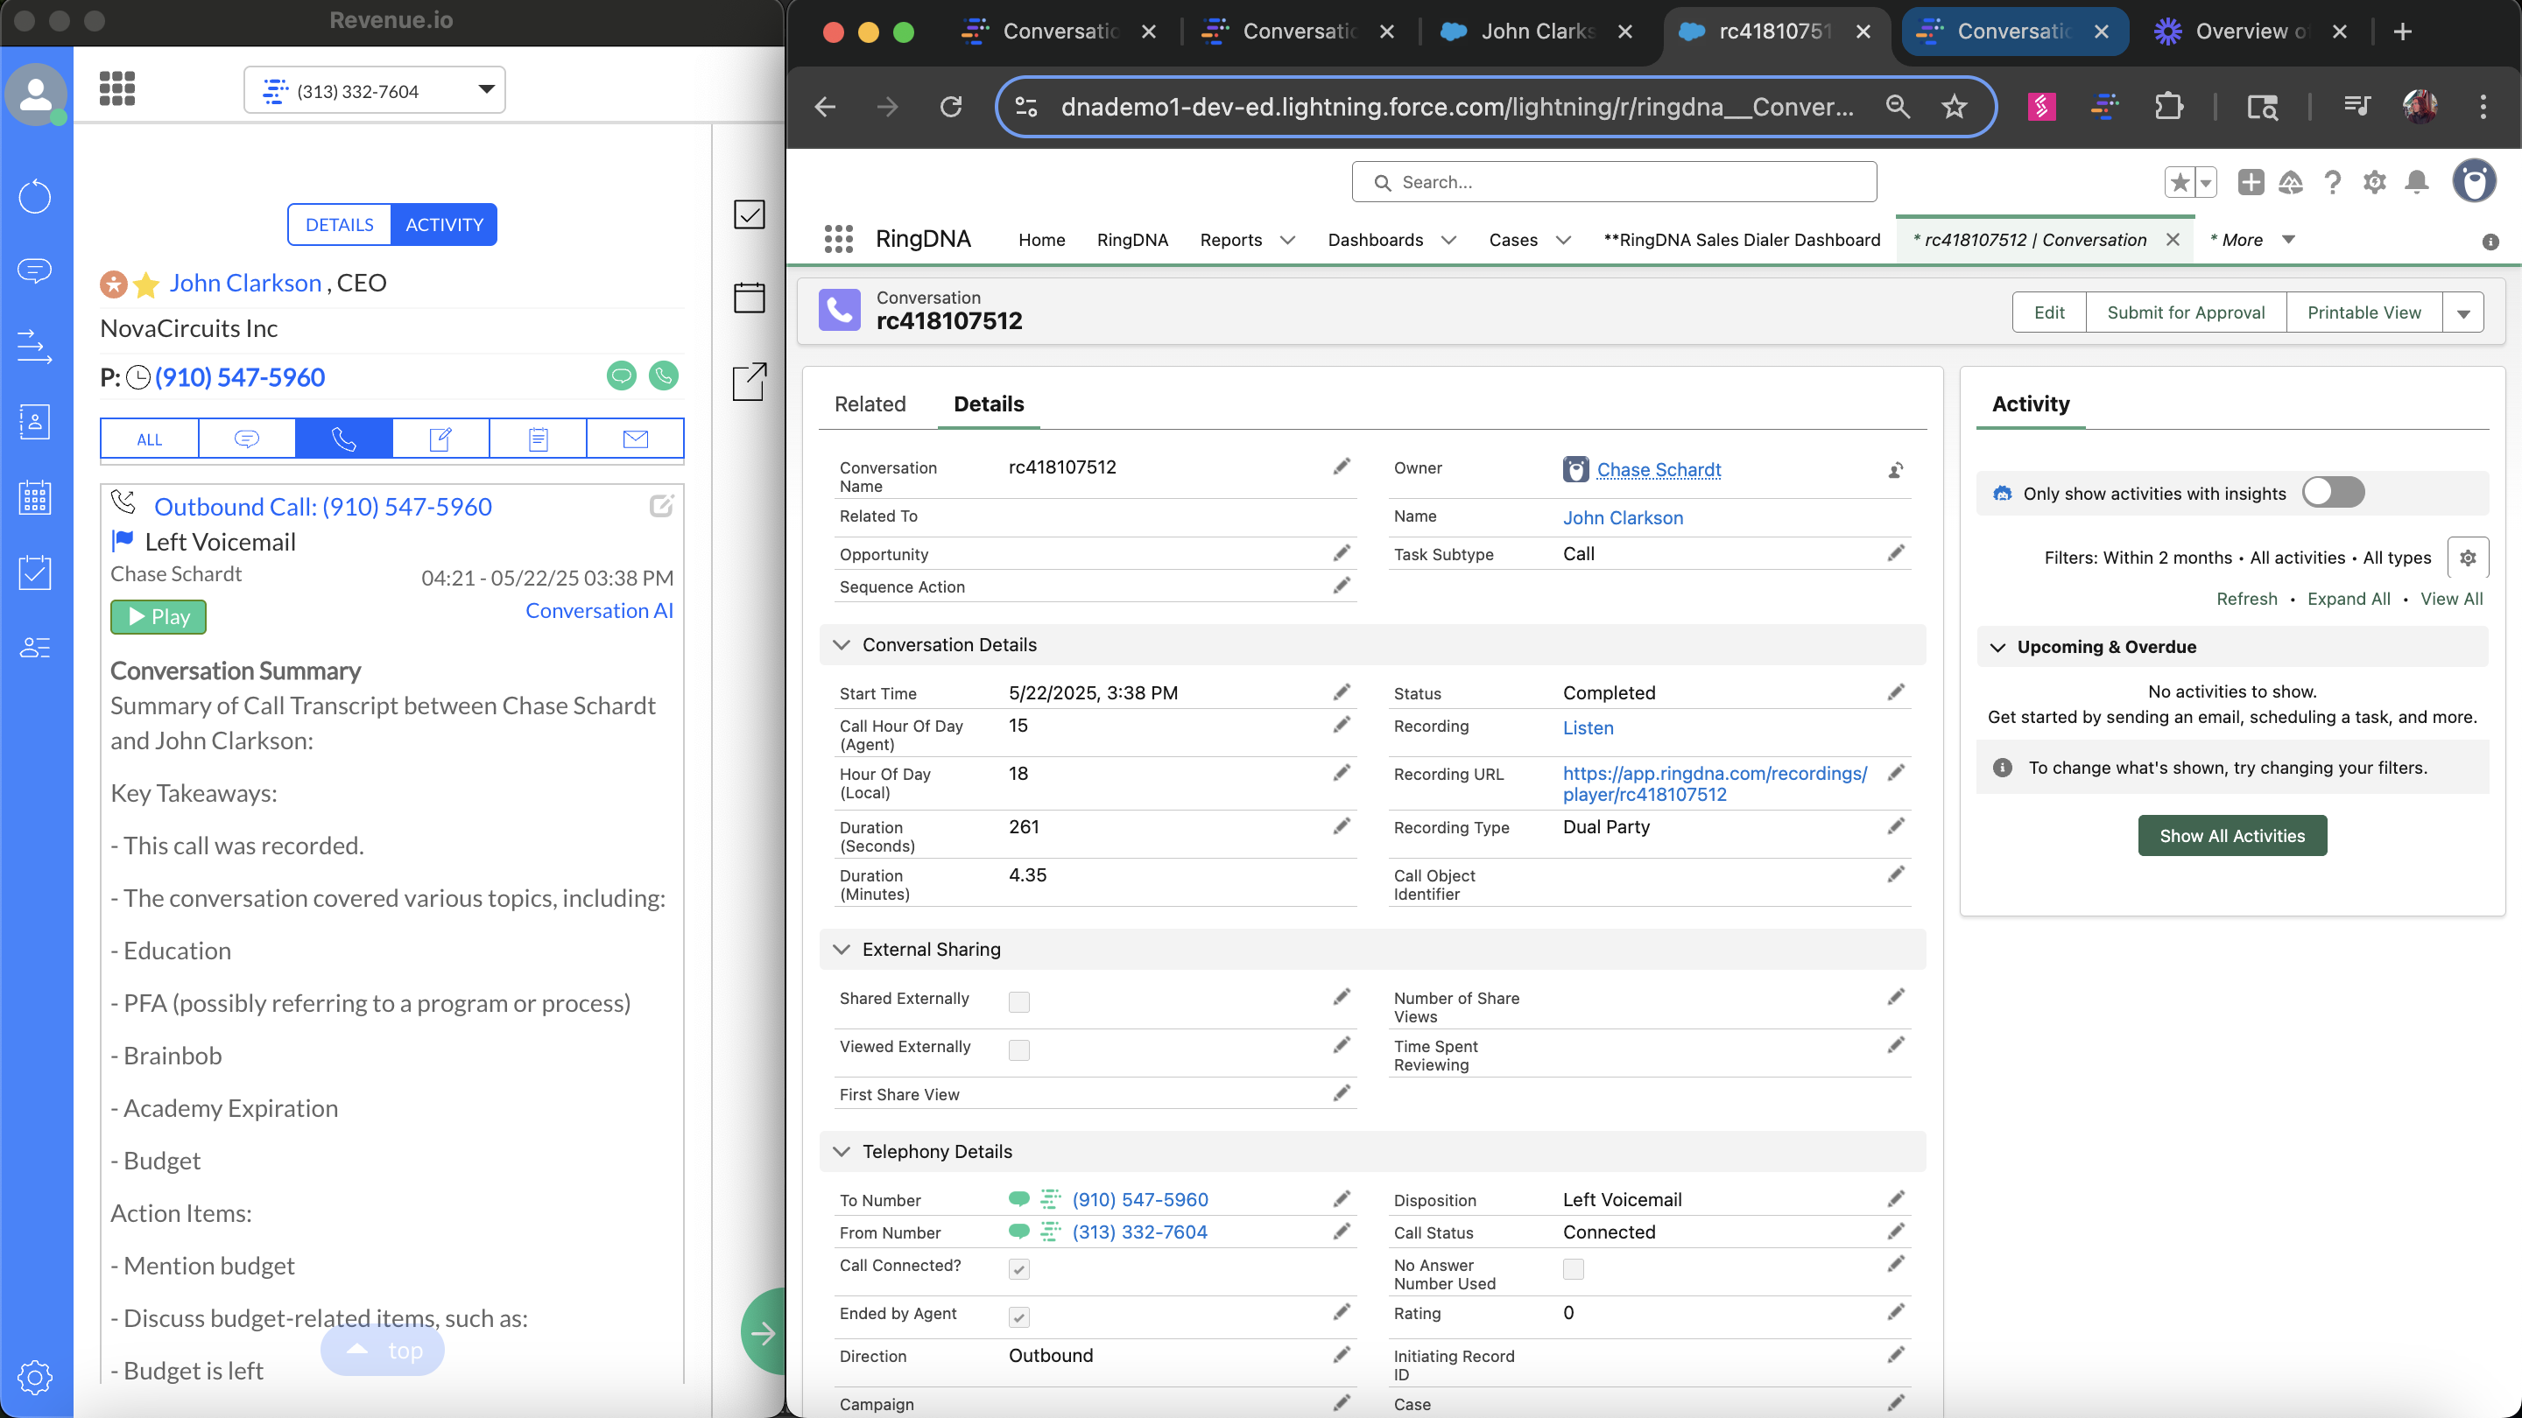This screenshot has width=2522, height=1418.
Task: Open activity filter settings gear
Action: point(2467,558)
